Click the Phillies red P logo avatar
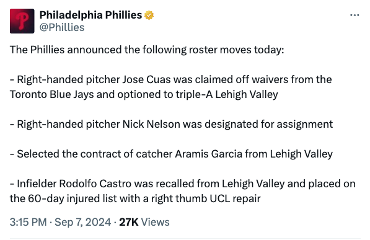This screenshot has height=240, width=370. point(22,21)
